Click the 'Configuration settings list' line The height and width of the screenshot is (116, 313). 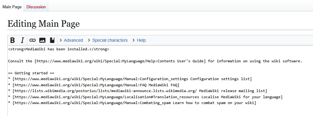(x=130, y=79)
